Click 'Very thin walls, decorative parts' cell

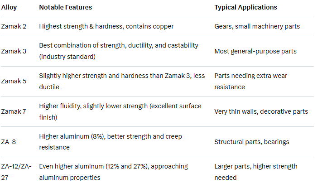[x=261, y=111]
